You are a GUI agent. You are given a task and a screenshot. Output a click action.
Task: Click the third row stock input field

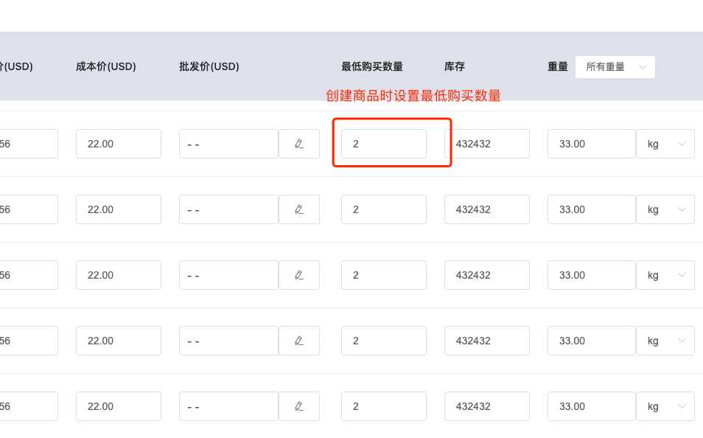pos(487,274)
